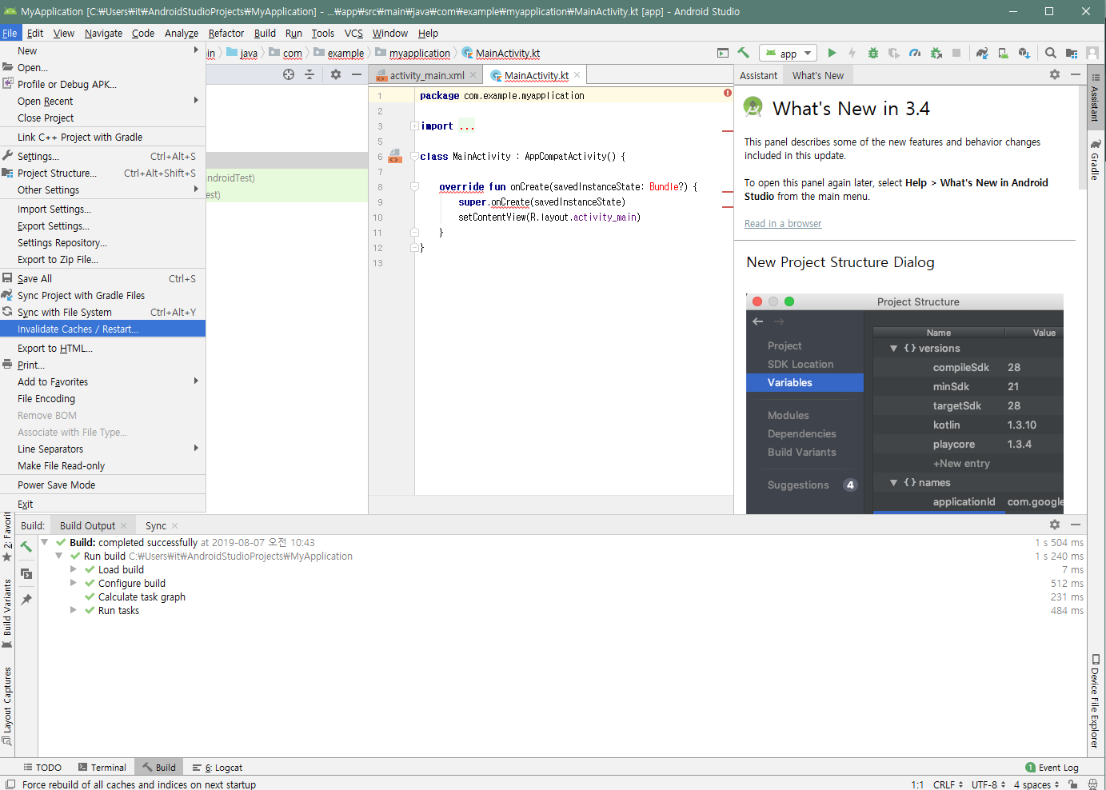Click the Build panel hammer icon
The width and height of the screenshot is (1106, 790).
[26, 547]
